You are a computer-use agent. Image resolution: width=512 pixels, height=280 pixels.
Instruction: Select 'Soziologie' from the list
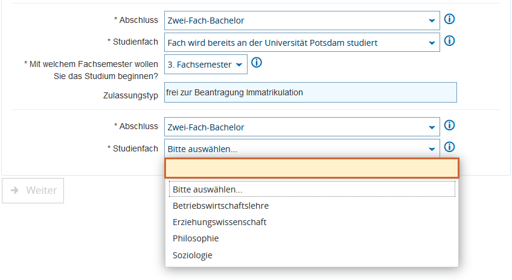click(x=193, y=255)
